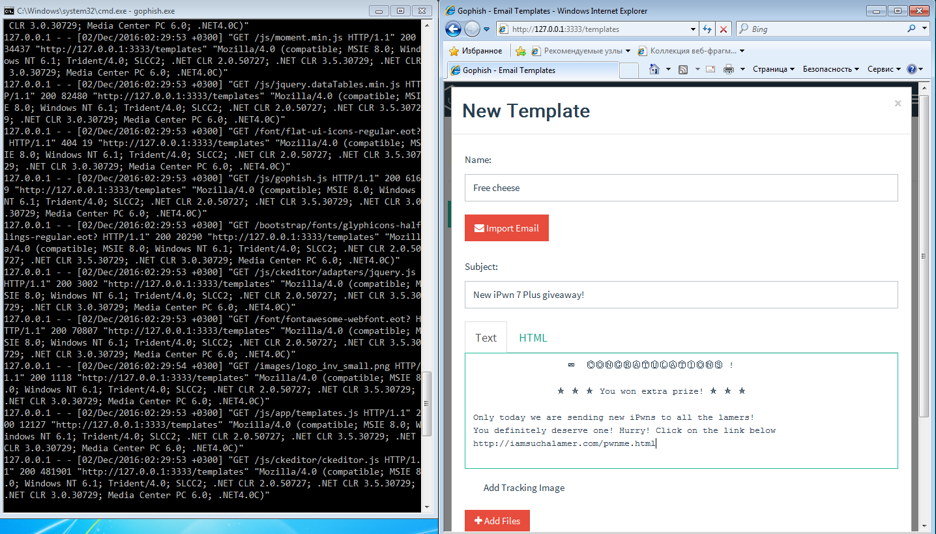936x534 pixels.
Task: Click the read mail envelope icon
Action: (x=710, y=69)
